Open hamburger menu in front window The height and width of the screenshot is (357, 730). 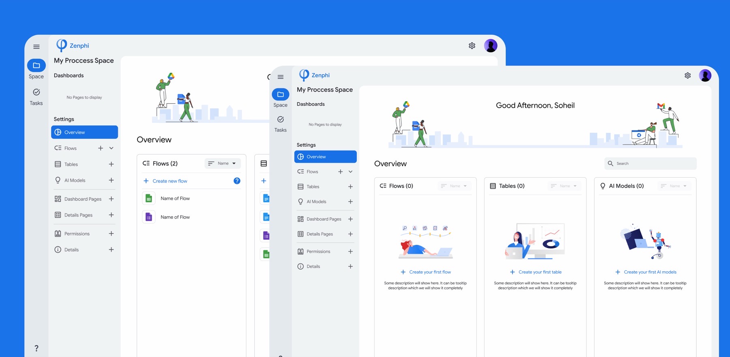point(280,77)
